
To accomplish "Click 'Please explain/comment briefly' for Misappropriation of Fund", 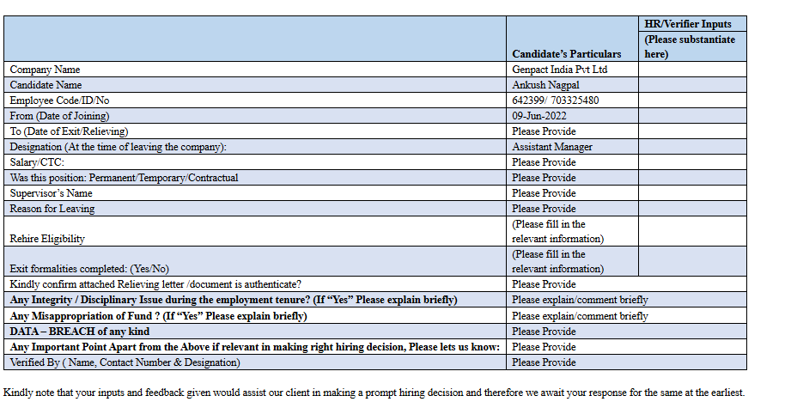I will (580, 316).
